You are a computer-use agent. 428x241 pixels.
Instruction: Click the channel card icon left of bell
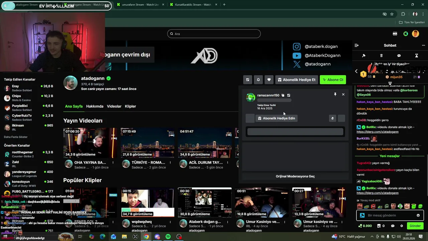(247, 80)
